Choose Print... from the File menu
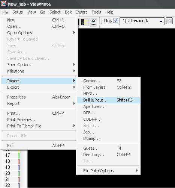175x188 pixels. coord(39,113)
